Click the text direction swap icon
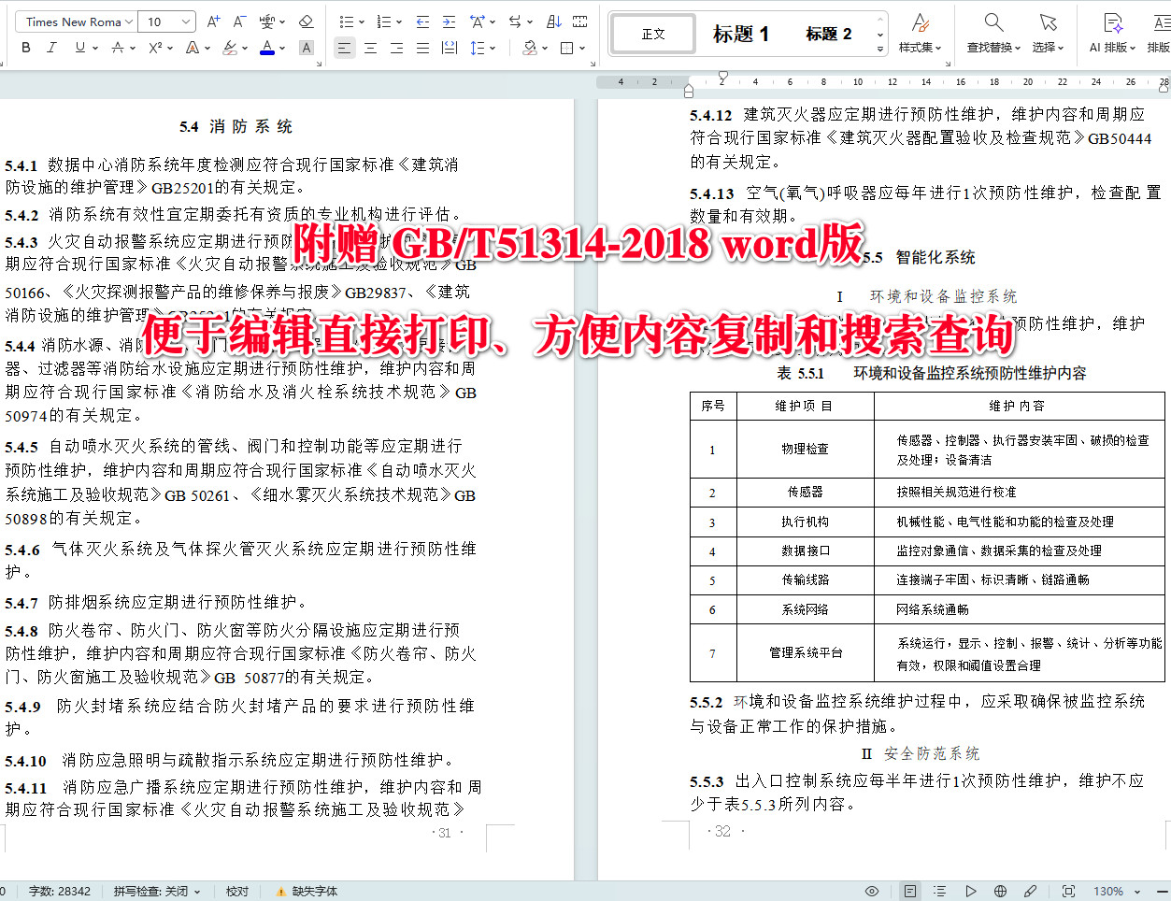Screen dimensions: 1171x901 click(515, 21)
